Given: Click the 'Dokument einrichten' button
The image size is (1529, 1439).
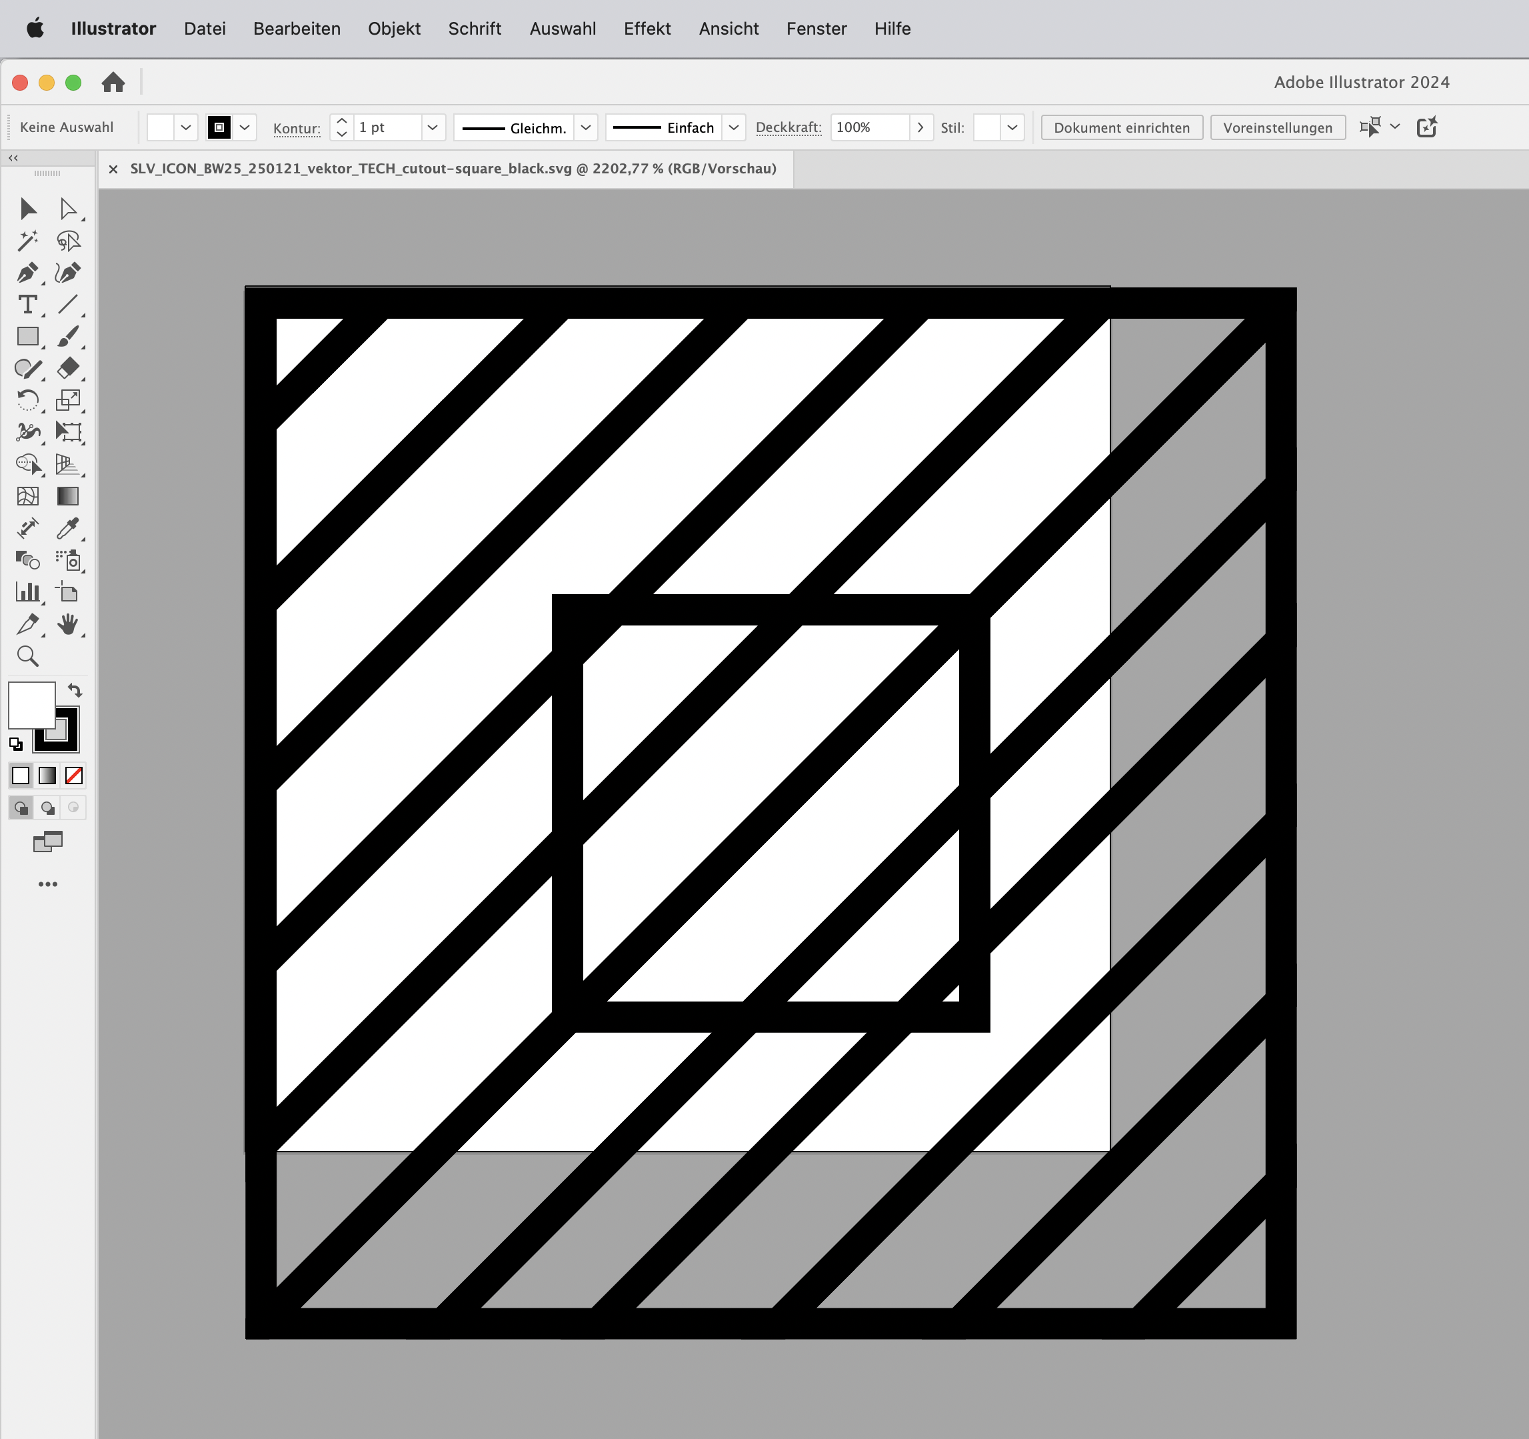Looking at the screenshot, I should coord(1121,128).
